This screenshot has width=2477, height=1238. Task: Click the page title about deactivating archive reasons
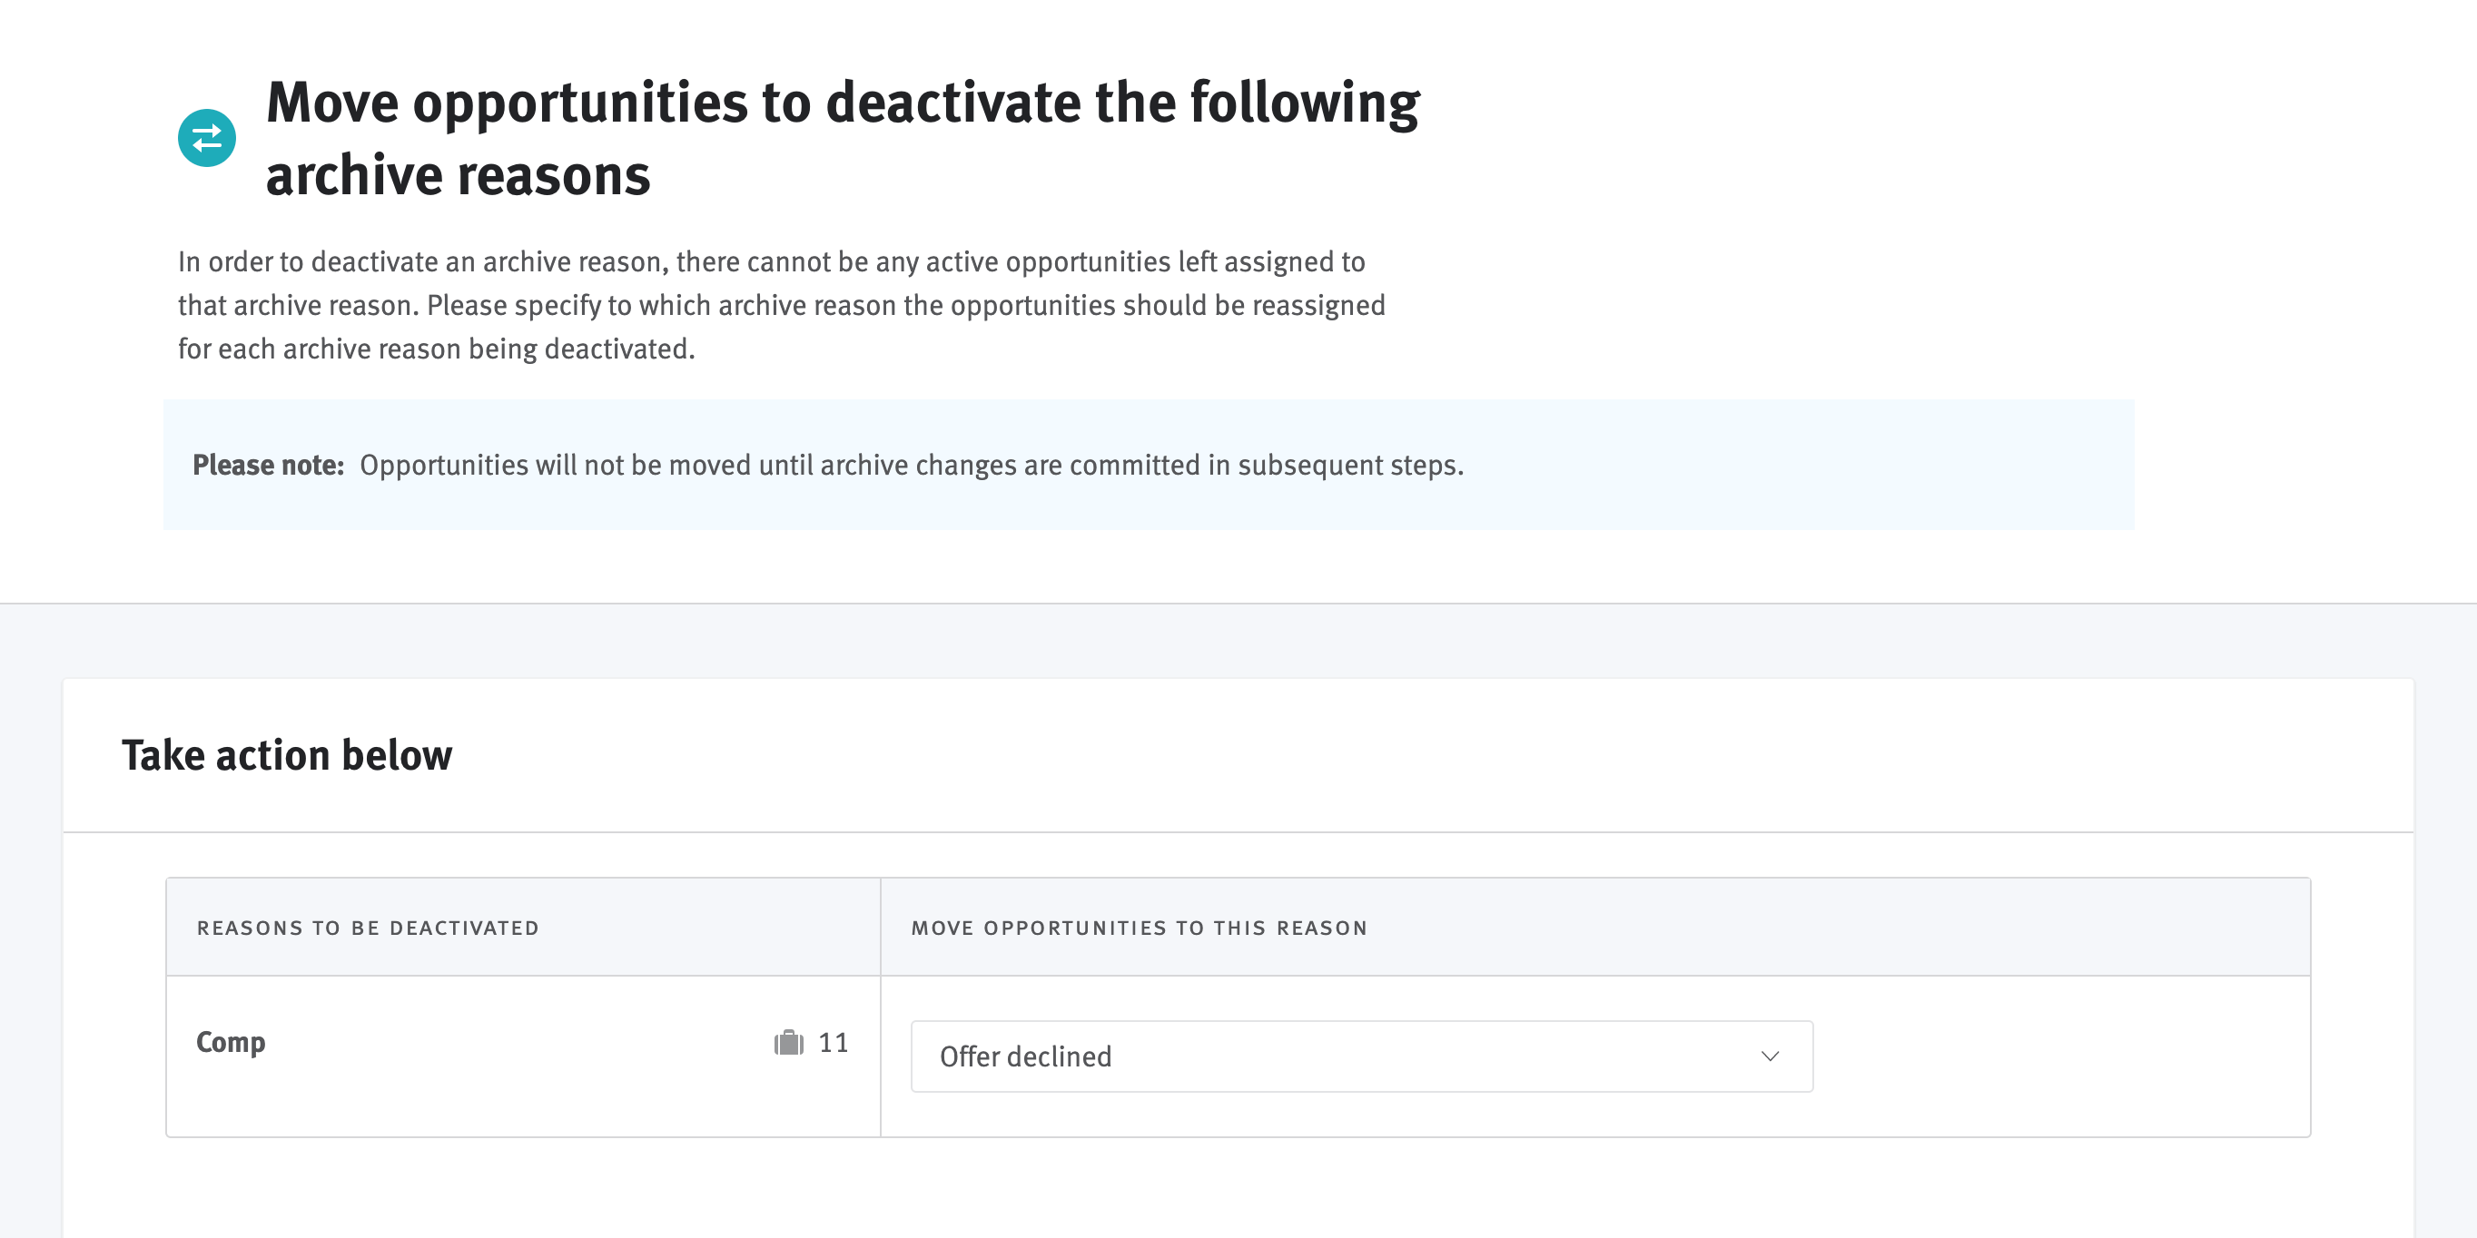coord(843,134)
